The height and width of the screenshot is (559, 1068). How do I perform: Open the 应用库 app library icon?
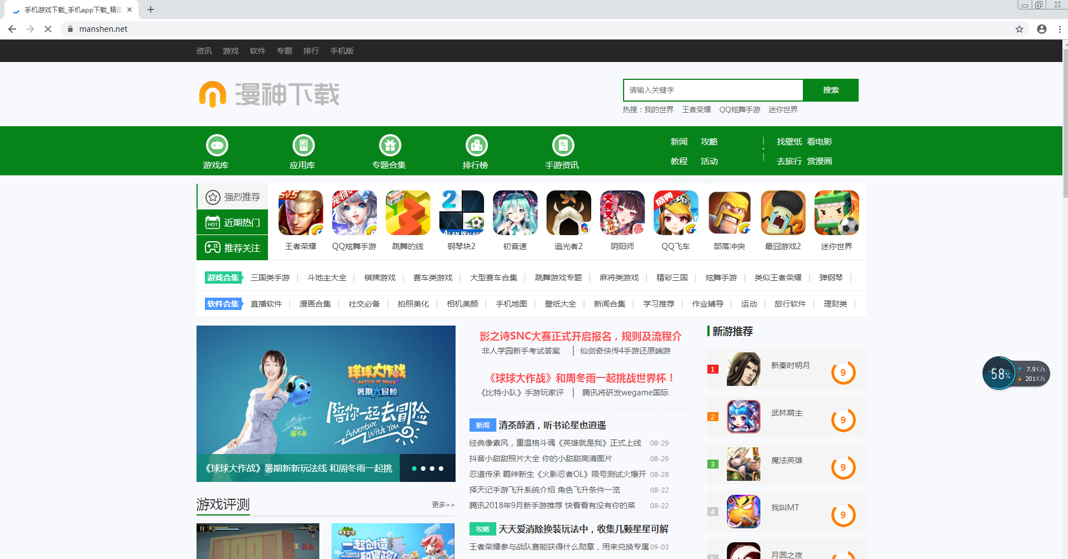[x=303, y=145]
